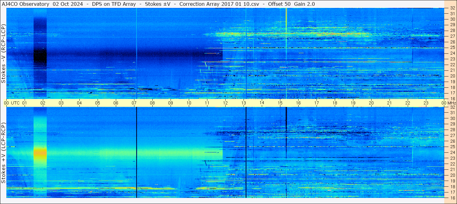The height and width of the screenshot is (204, 457).
Task: Click the "MHz" unit label on time axis
Action: [x=452, y=103]
